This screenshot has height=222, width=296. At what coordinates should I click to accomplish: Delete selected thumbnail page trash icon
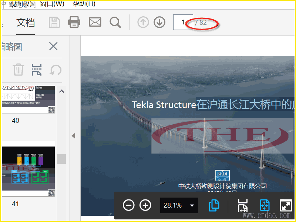pyautogui.click(x=18, y=70)
